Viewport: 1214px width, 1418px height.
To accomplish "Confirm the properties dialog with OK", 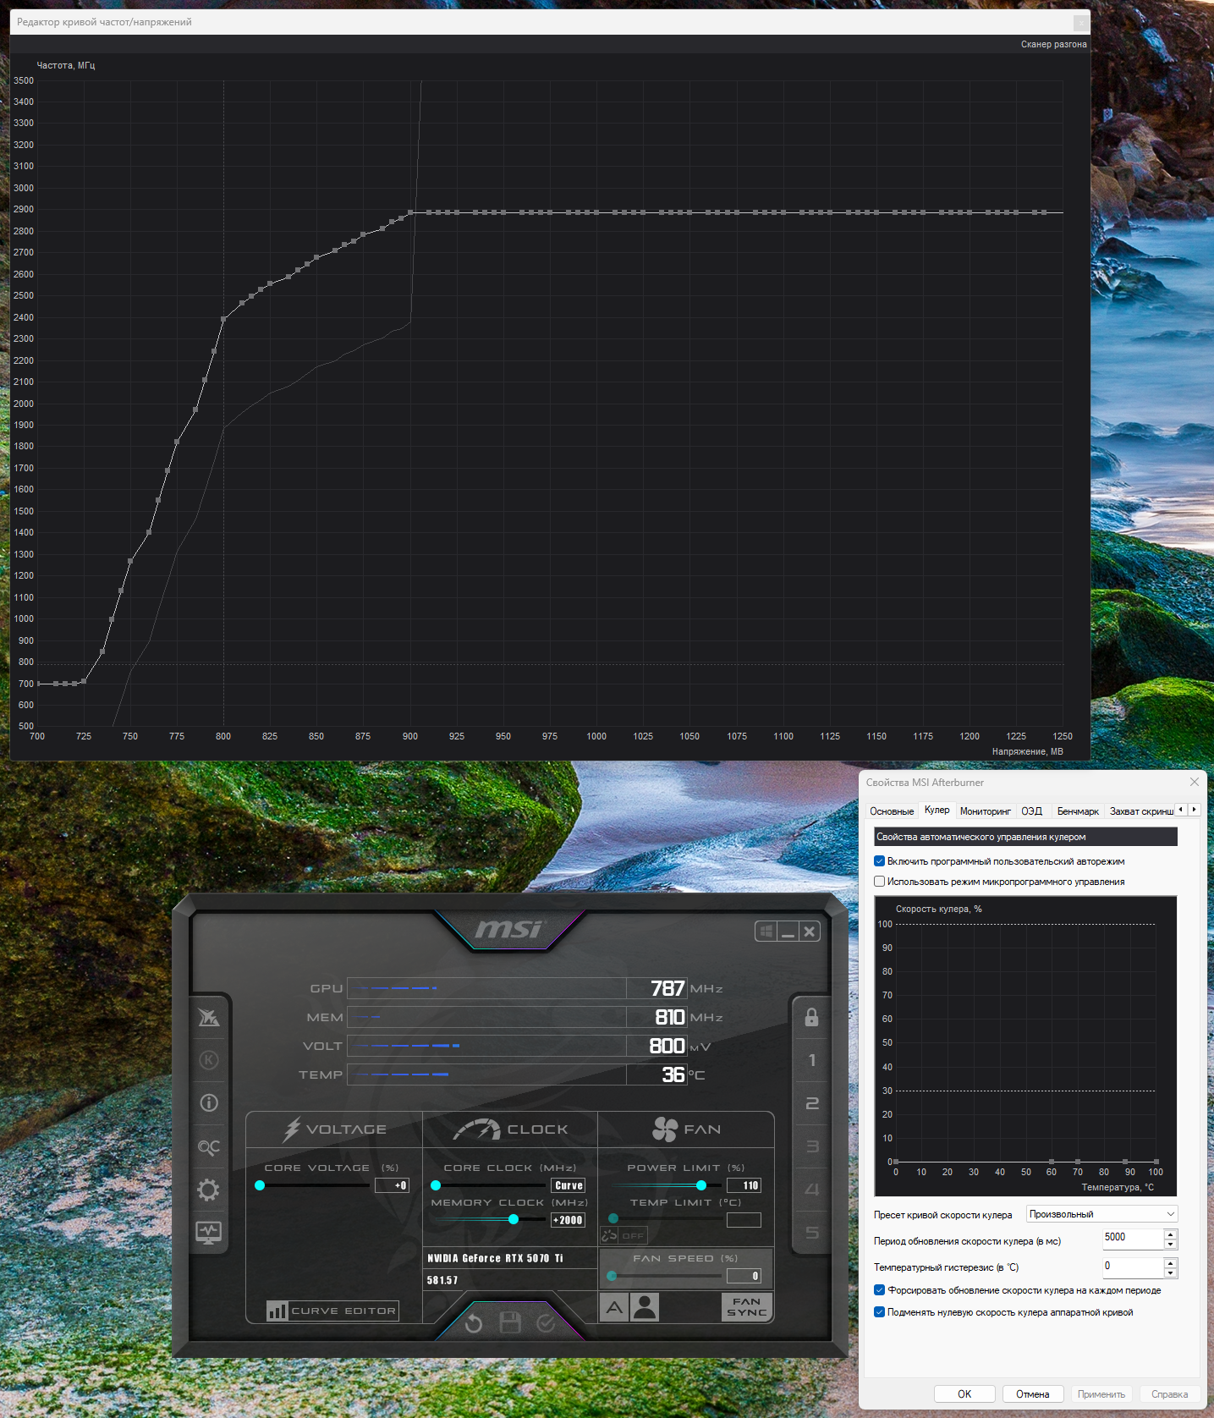I will [x=964, y=1394].
